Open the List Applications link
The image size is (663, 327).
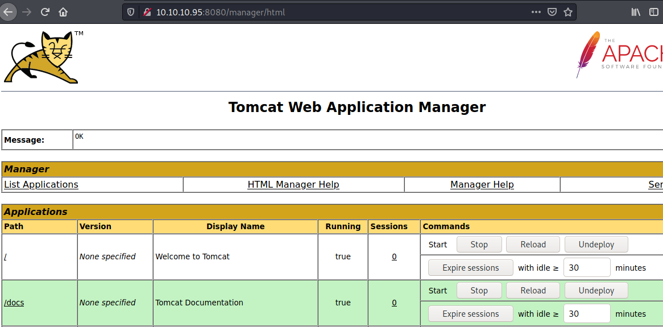tap(41, 184)
